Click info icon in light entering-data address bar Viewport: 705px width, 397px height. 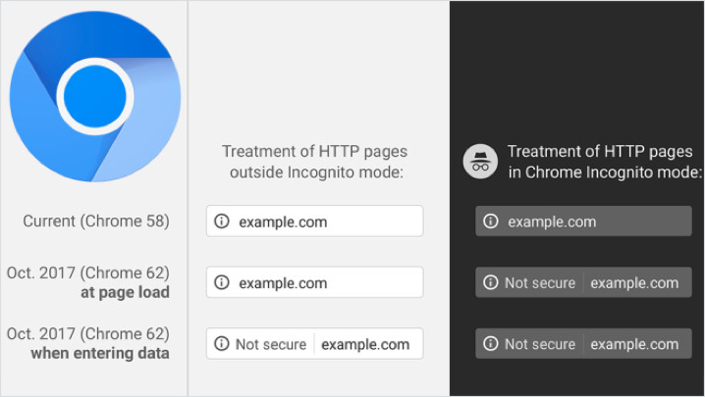tap(222, 344)
